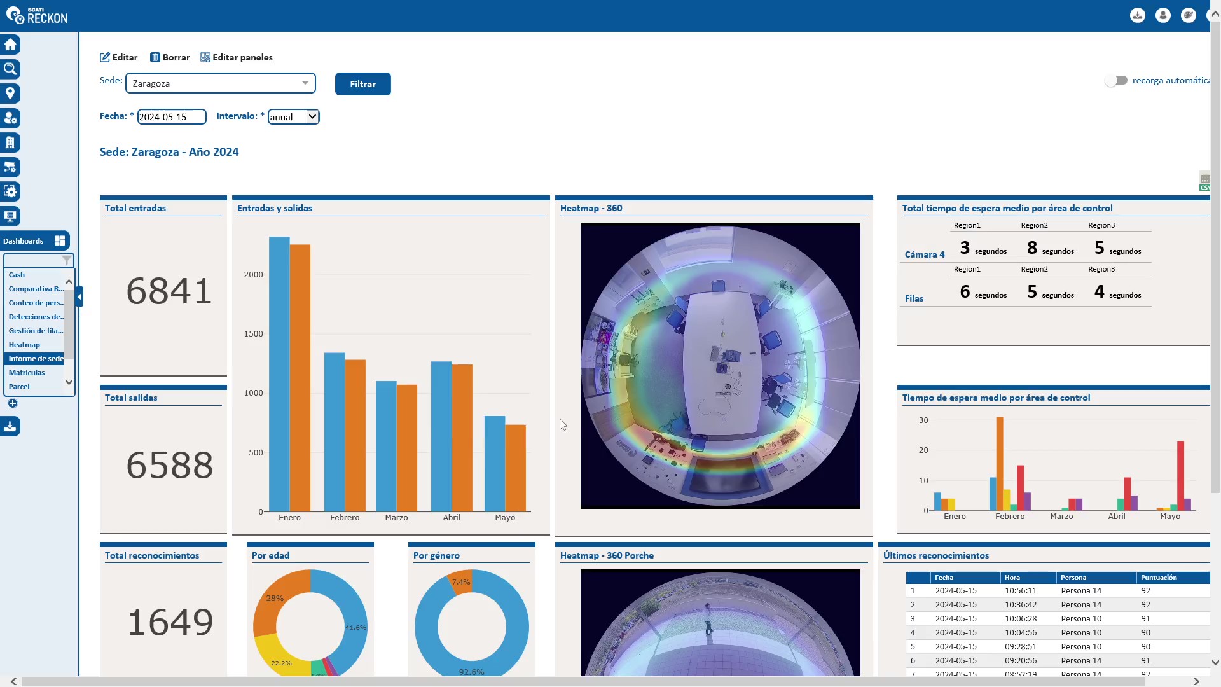Viewport: 1221px width, 687px height.
Task: Click the Hora column header
Action: pos(1028,578)
